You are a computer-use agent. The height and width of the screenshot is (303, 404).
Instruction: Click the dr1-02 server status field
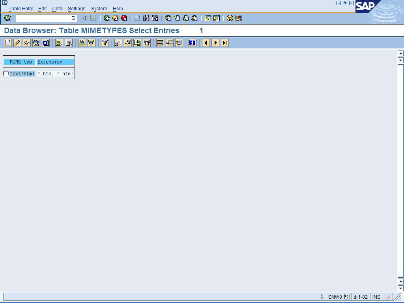361,297
